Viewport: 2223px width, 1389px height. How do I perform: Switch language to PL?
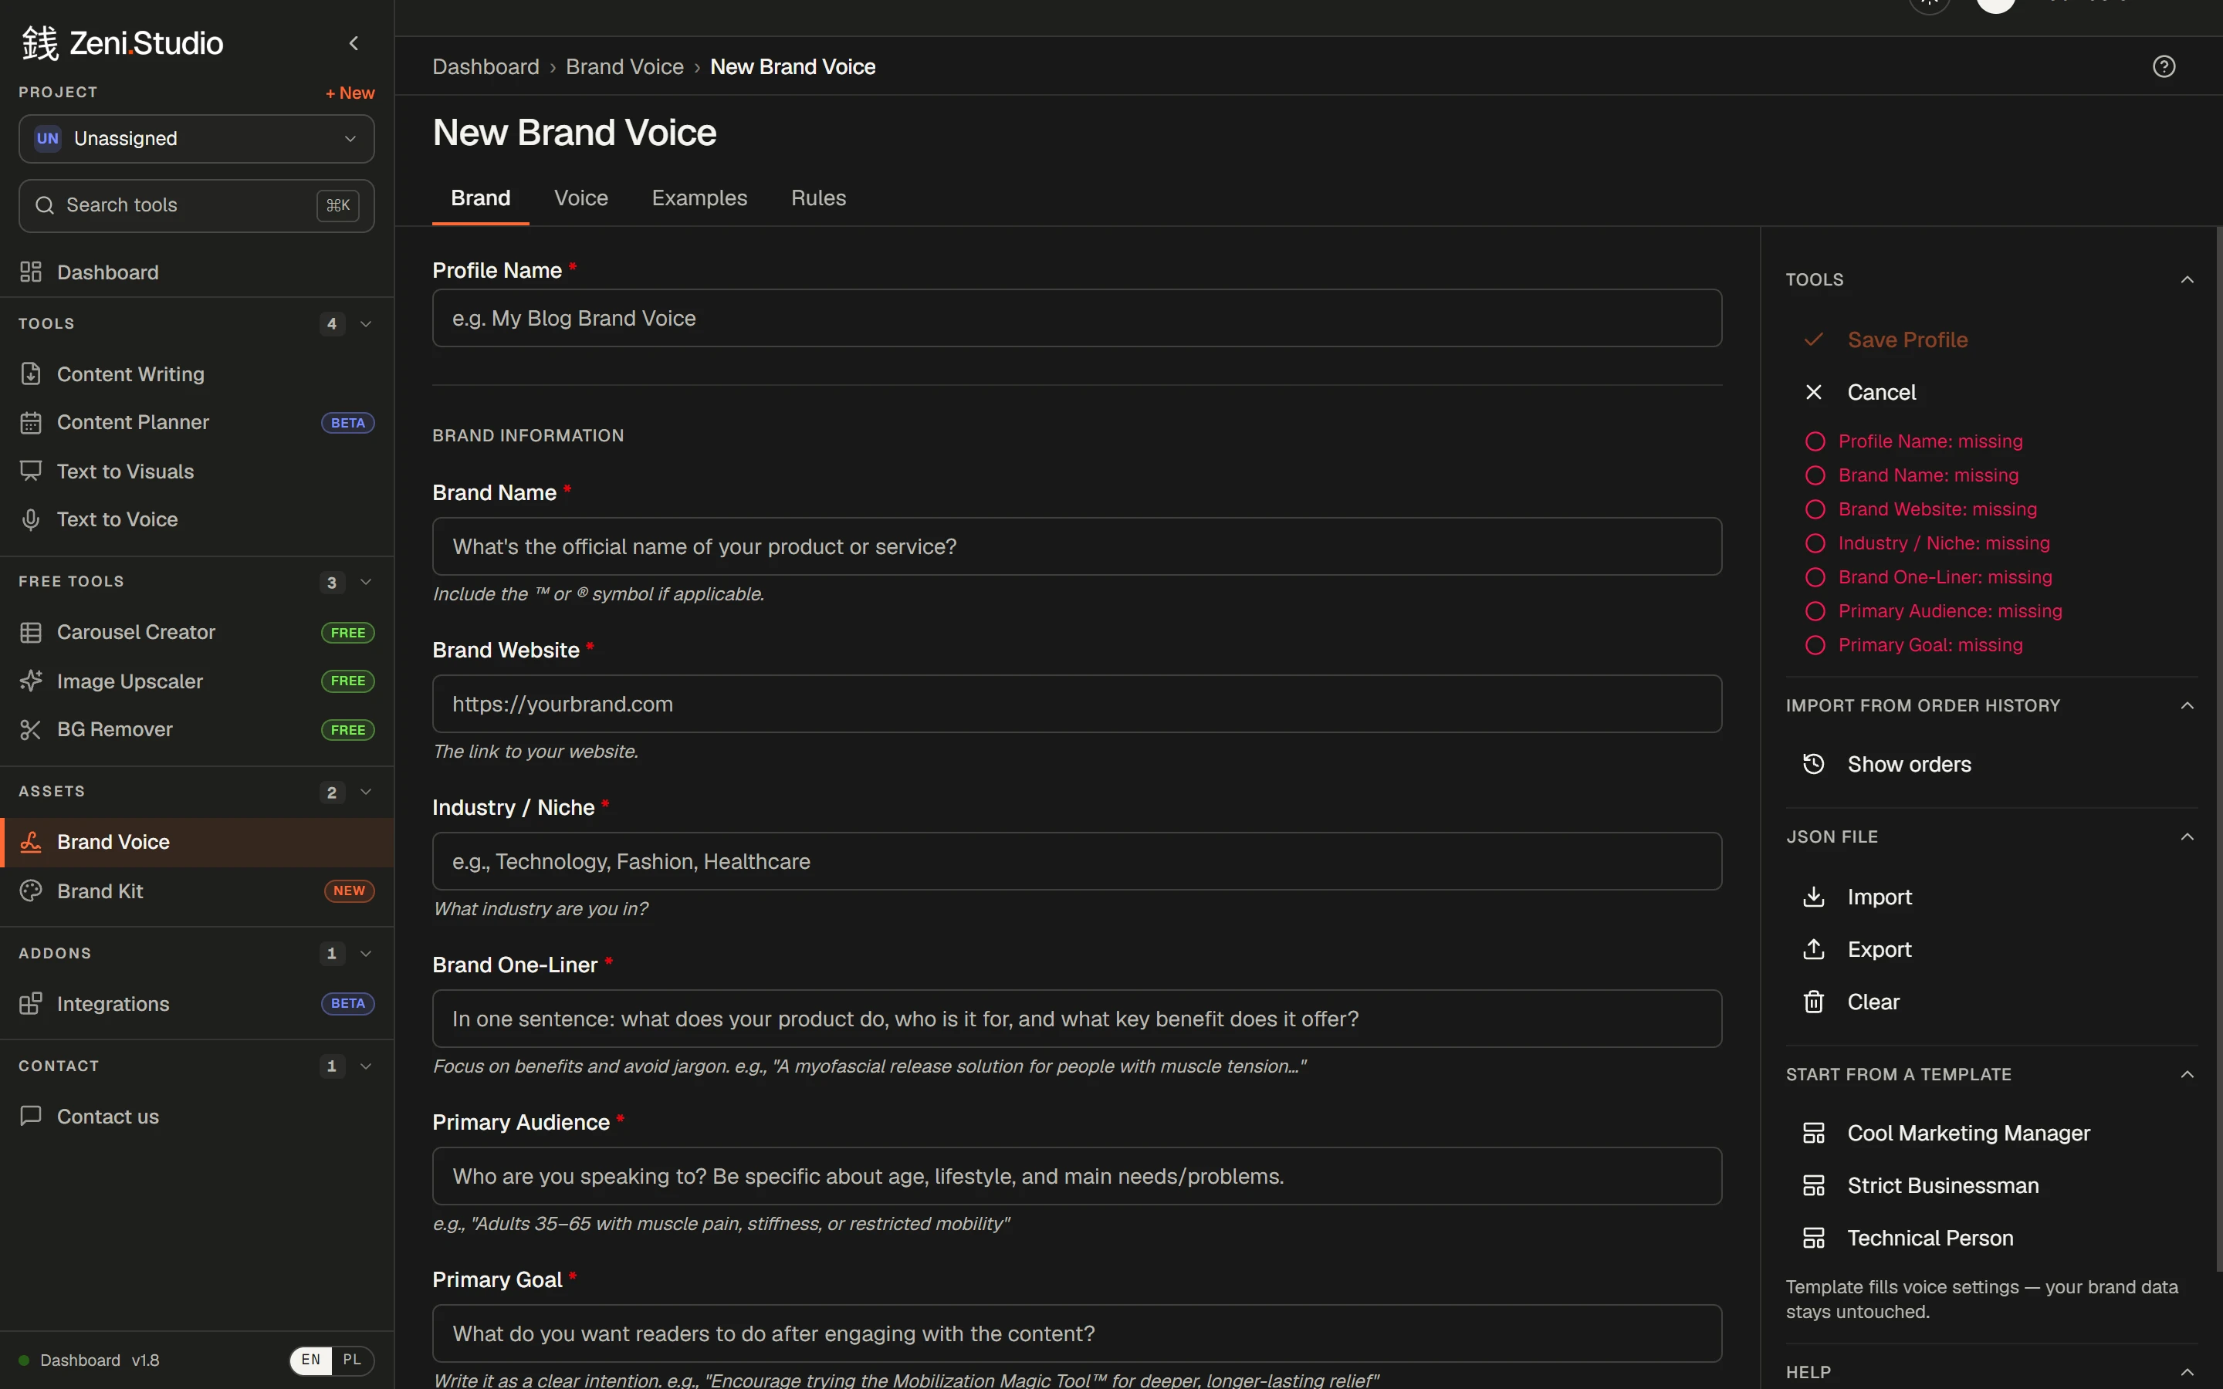click(352, 1360)
